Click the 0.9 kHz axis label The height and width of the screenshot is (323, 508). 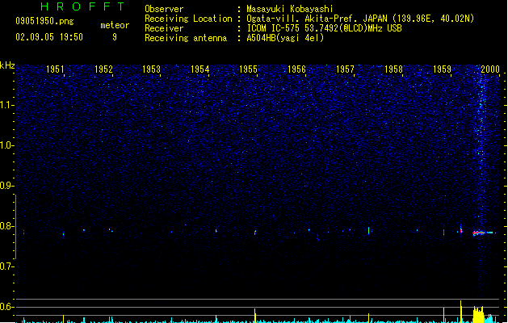click(x=6, y=186)
